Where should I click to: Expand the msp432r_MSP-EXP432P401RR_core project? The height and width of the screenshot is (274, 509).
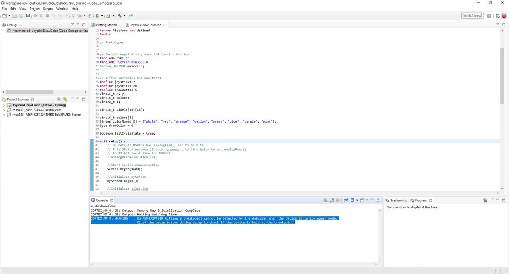4,110
